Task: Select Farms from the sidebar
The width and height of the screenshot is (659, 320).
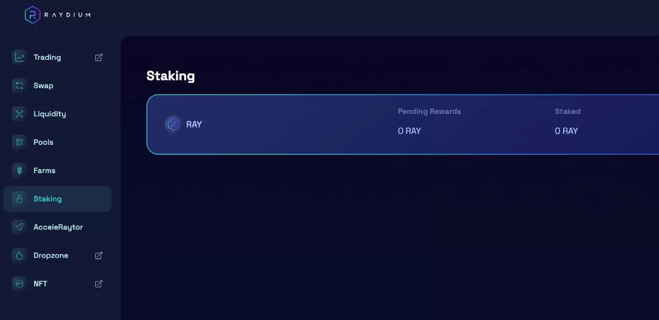Action: (44, 170)
